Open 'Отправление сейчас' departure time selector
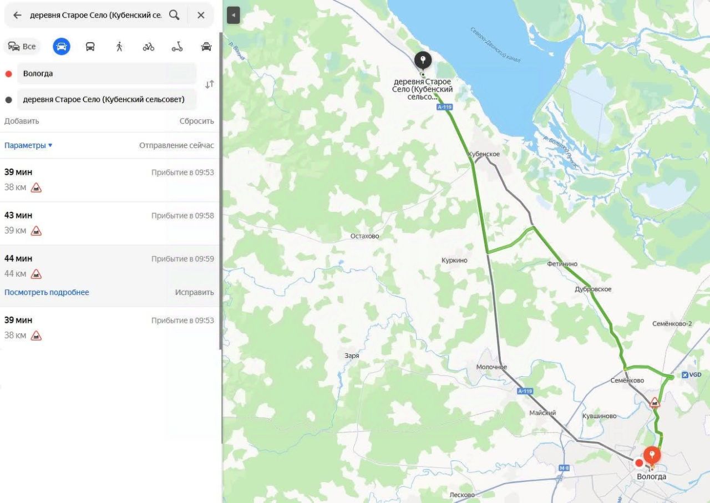Image resolution: width=710 pixels, height=503 pixels. coord(176,145)
